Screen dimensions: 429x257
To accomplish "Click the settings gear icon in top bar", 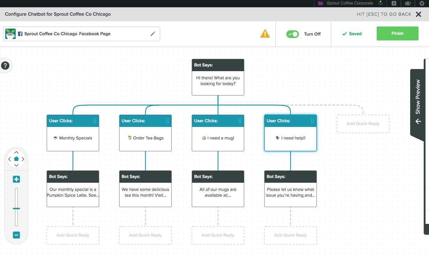I will pos(422,3).
